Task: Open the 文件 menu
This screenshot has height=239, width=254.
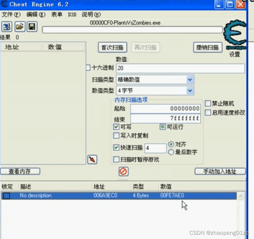Action: (11, 15)
